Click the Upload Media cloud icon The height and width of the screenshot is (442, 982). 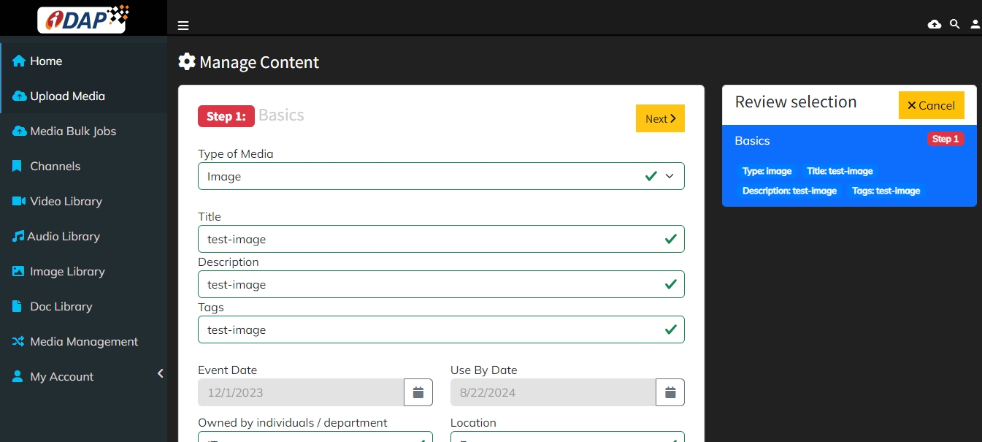20,96
